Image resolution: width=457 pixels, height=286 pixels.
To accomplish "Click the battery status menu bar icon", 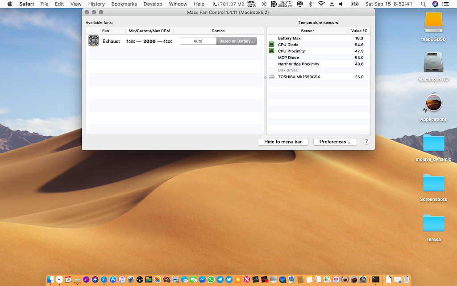I will point(355,4).
